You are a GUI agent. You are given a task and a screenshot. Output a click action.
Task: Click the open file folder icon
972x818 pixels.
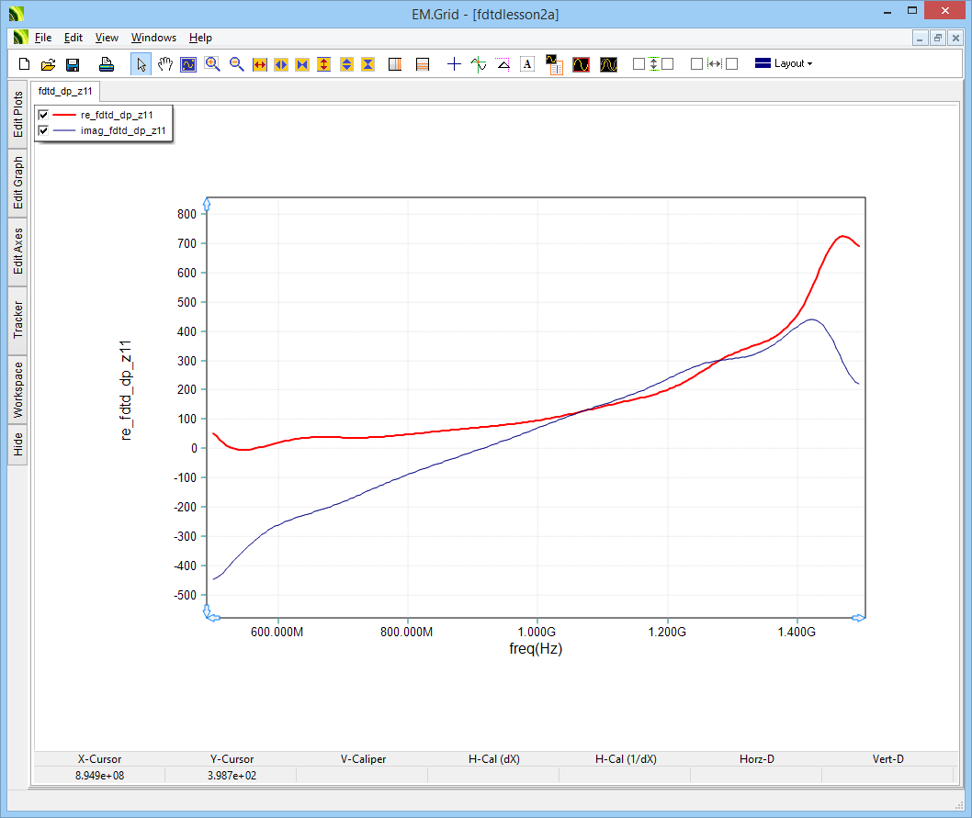tap(49, 64)
